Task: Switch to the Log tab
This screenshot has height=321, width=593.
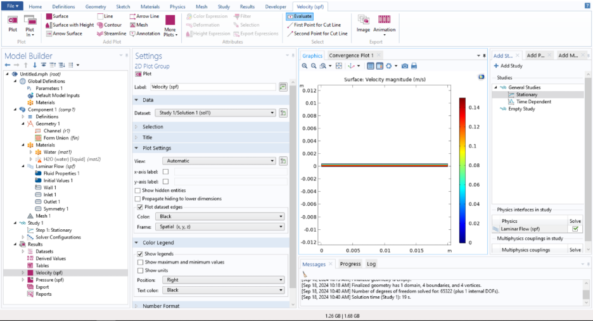Action: [371, 264]
